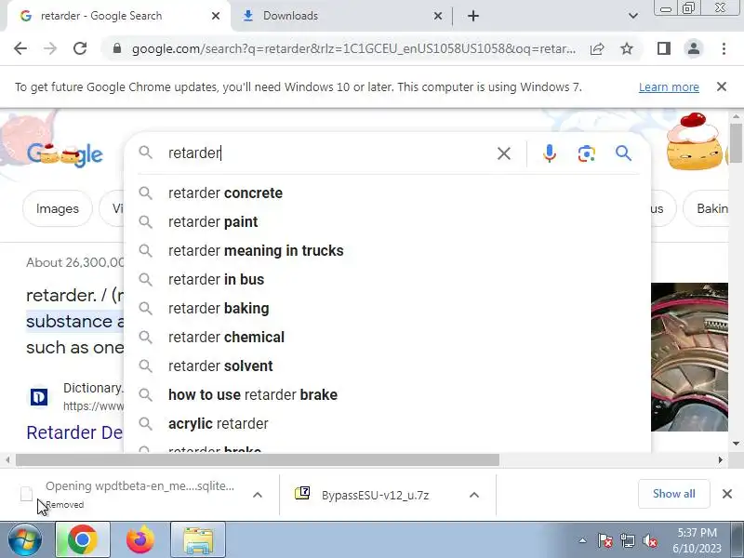Click the browser Back arrow

20,48
